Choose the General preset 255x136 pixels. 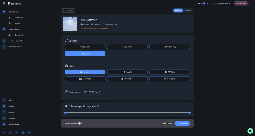pyautogui.click(x=85, y=72)
